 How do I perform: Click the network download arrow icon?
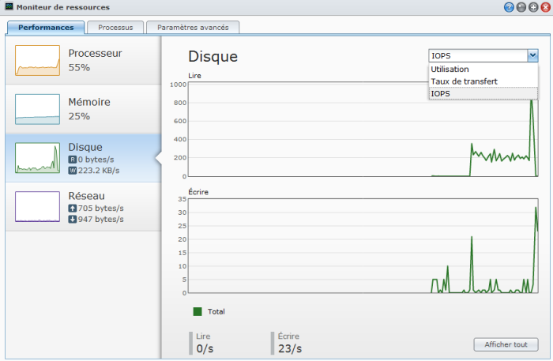pyautogui.click(x=73, y=218)
